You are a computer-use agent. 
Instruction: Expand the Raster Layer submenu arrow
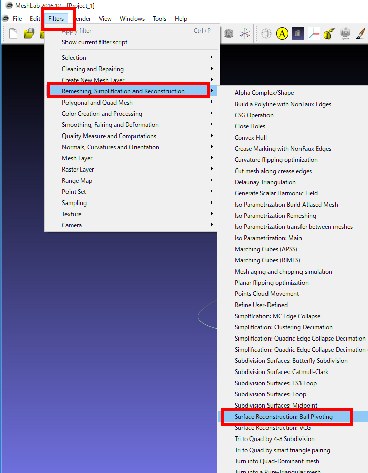tap(212, 169)
